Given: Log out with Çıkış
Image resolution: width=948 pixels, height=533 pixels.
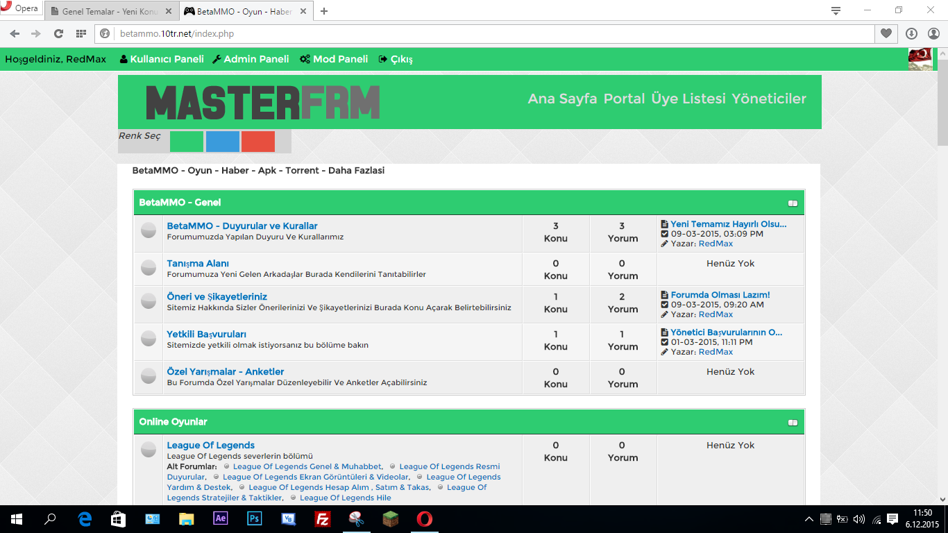Looking at the screenshot, I should pos(396,59).
